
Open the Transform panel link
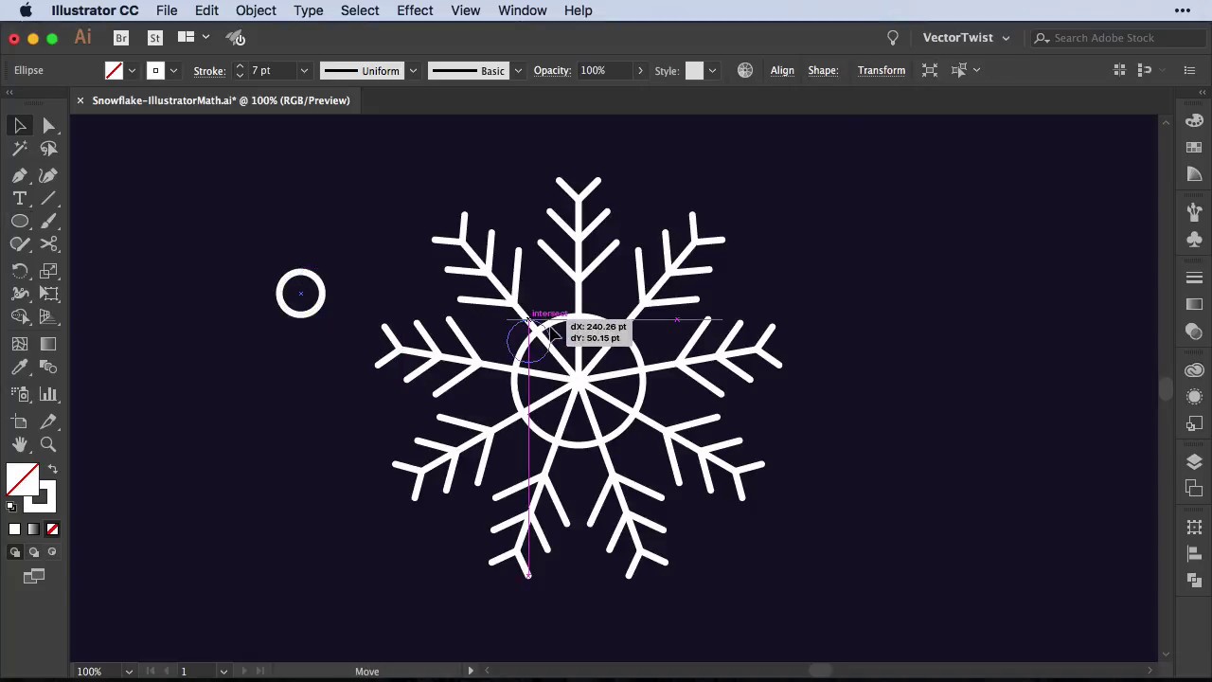point(882,71)
